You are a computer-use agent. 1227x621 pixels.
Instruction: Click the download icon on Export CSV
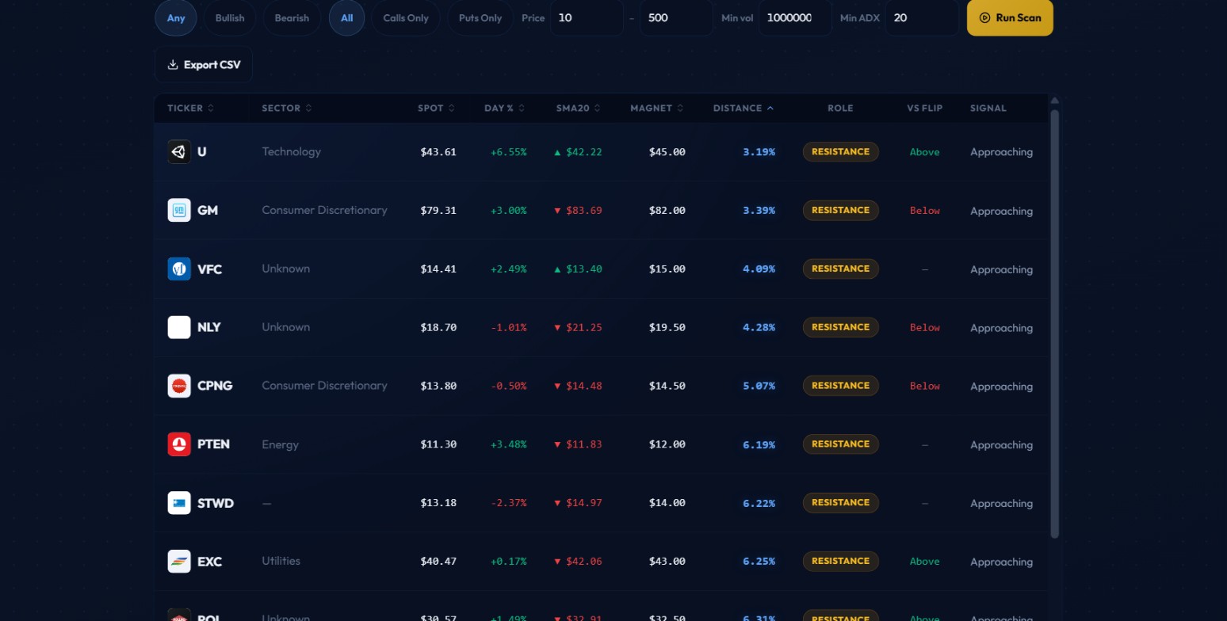click(173, 65)
